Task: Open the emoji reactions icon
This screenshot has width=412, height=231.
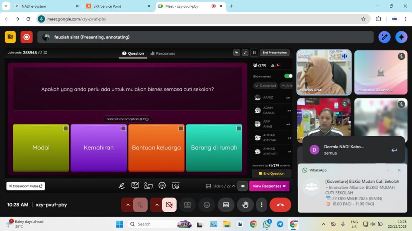Action: [x=207, y=204]
